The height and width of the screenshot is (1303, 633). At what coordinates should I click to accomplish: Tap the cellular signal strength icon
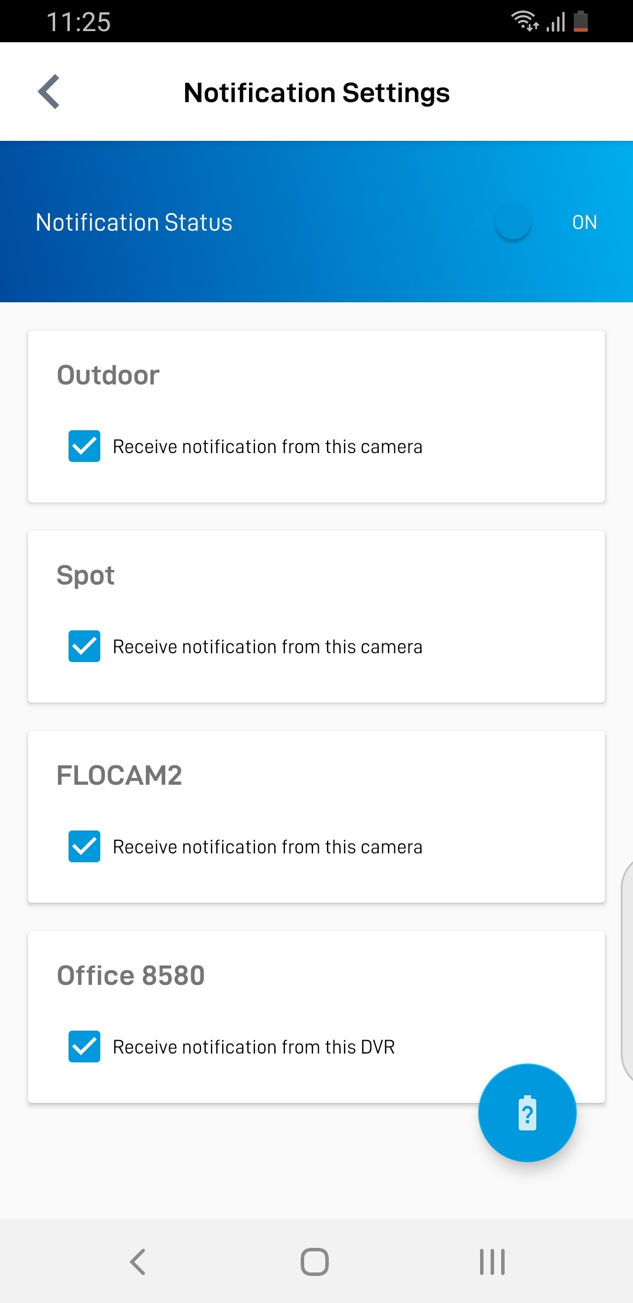point(556,22)
